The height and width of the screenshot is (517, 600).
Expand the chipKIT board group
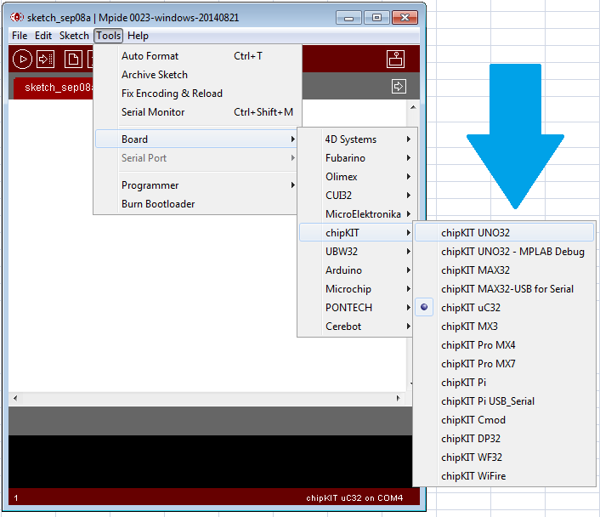click(355, 233)
